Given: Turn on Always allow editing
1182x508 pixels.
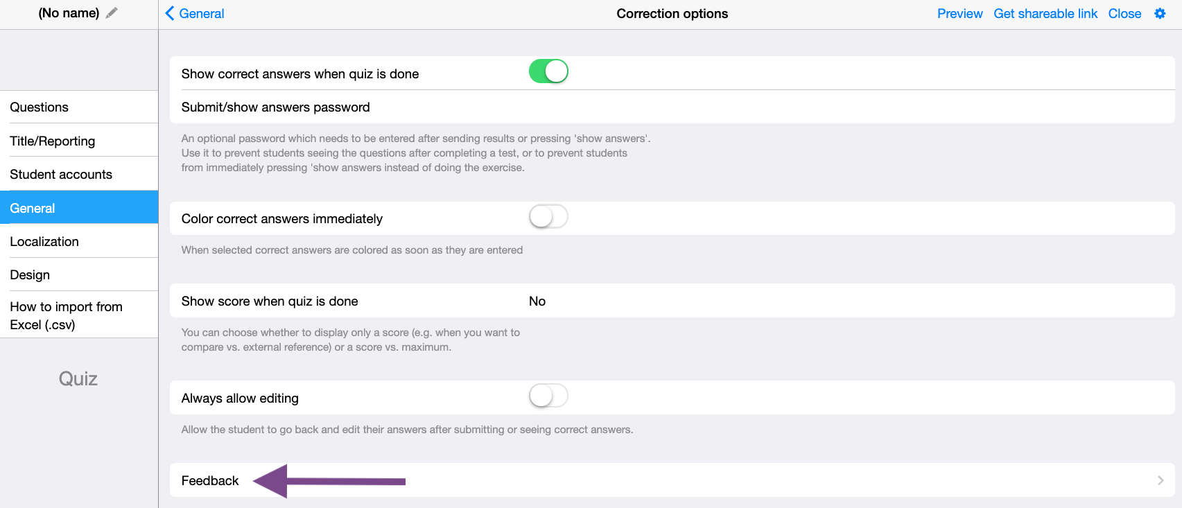Looking at the screenshot, I should click(x=548, y=396).
